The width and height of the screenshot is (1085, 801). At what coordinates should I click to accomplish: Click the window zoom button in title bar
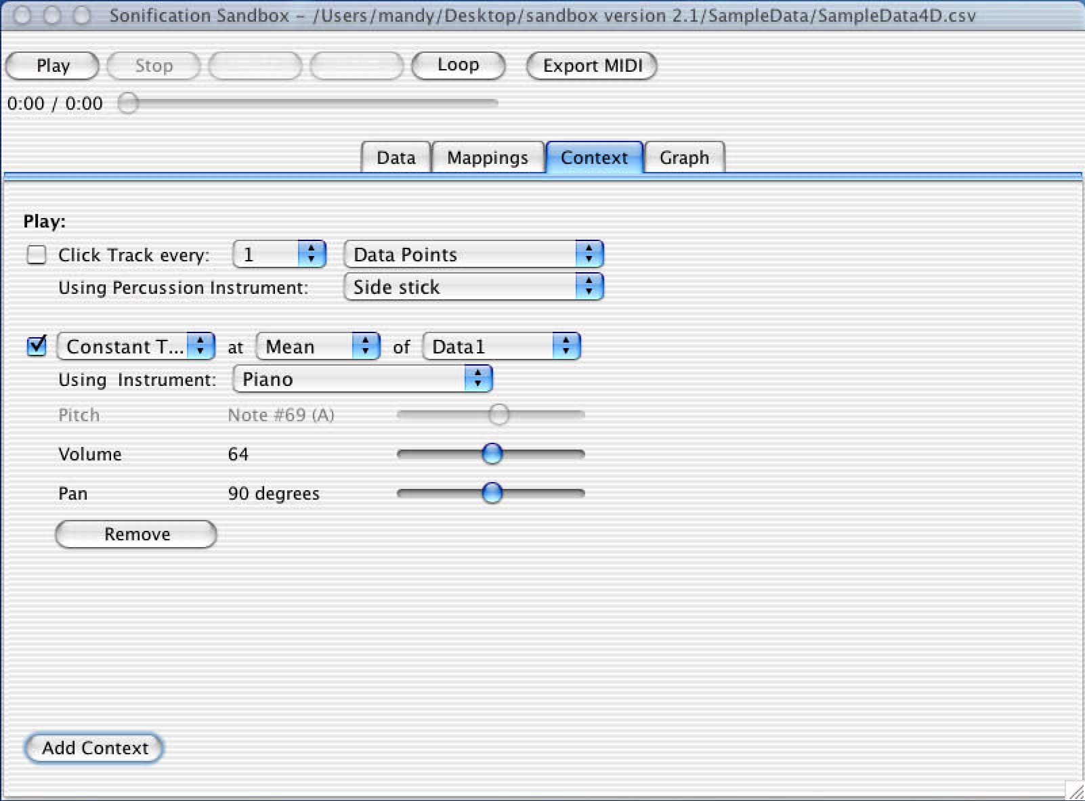click(82, 15)
